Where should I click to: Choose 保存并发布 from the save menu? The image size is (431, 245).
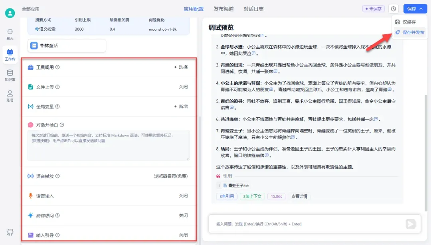click(x=409, y=32)
